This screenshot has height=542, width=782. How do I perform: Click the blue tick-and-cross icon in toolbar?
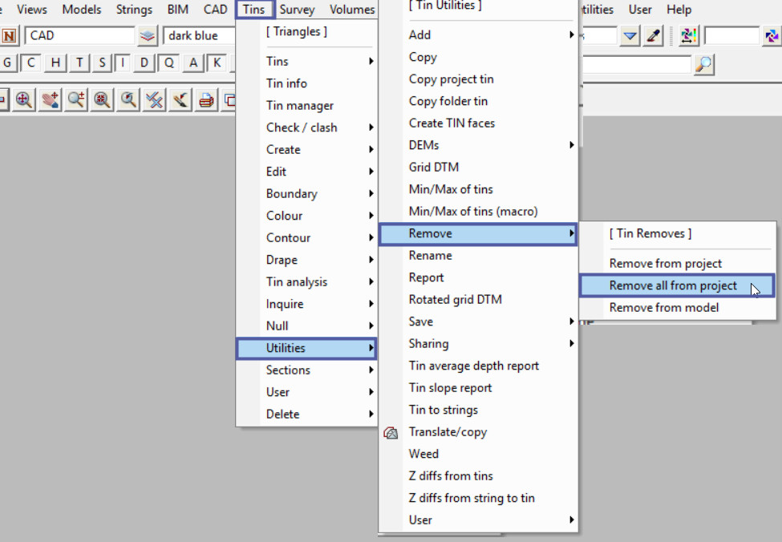(155, 100)
